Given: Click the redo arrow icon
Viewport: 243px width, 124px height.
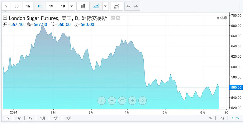Looking at the screenshot, I should click(136, 6).
